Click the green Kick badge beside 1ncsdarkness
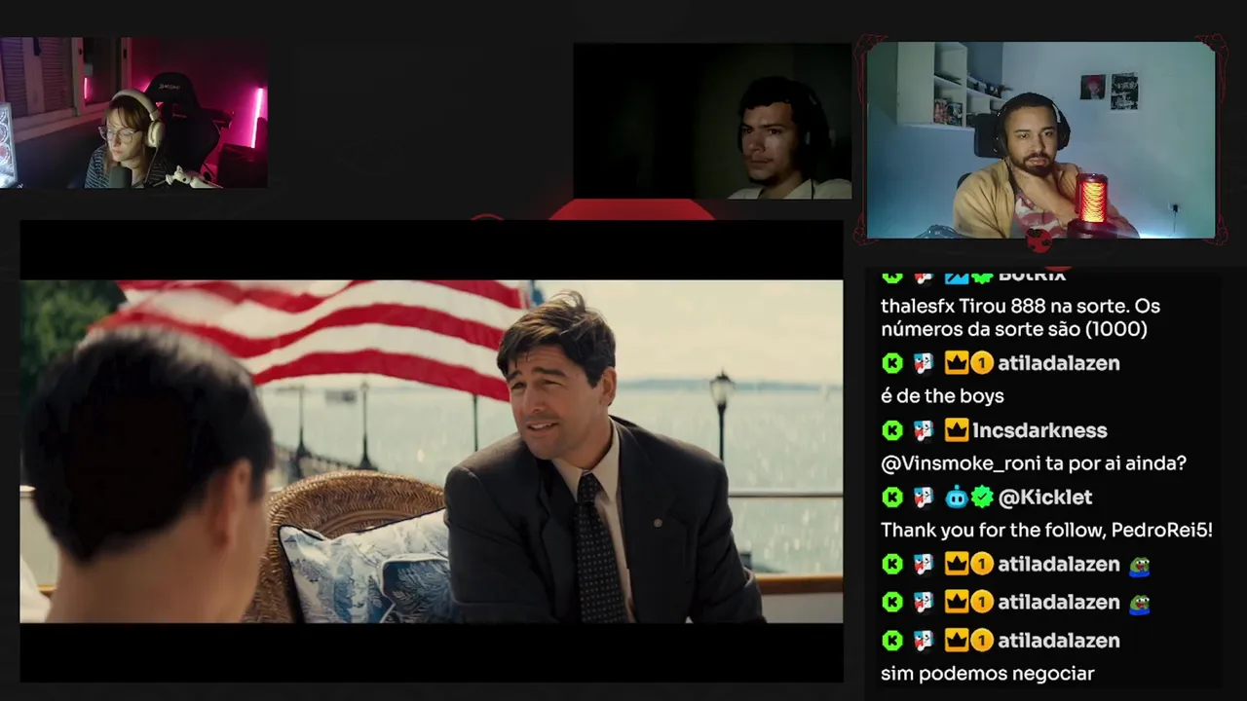 [x=892, y=430]
